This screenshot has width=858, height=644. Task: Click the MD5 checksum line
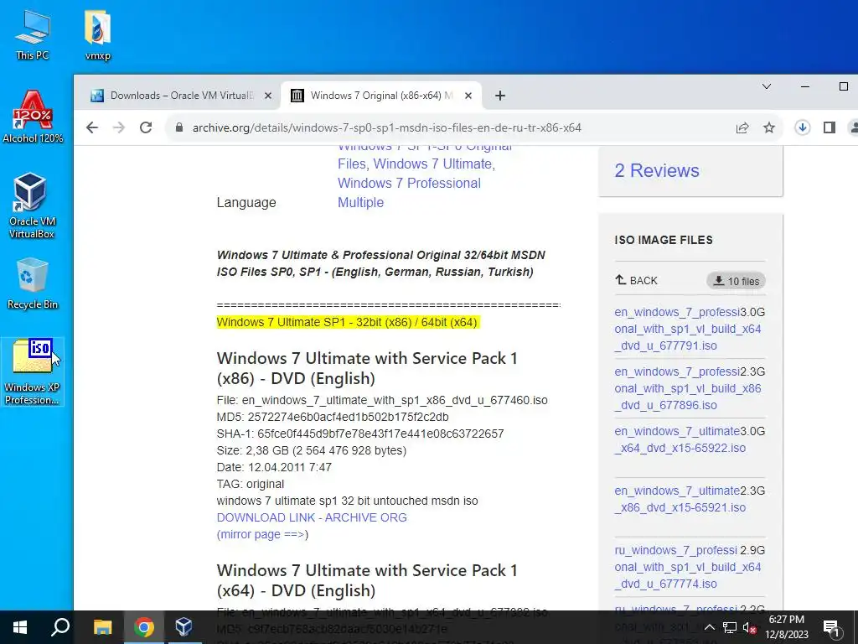[x=333, y=417]
